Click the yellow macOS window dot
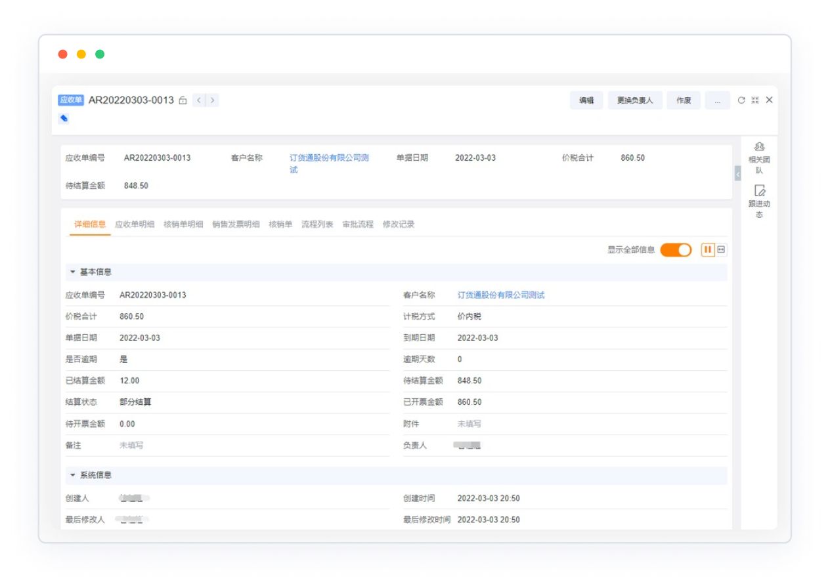The image size is (830, 588). pyautogui.click(x=81, y=54)
